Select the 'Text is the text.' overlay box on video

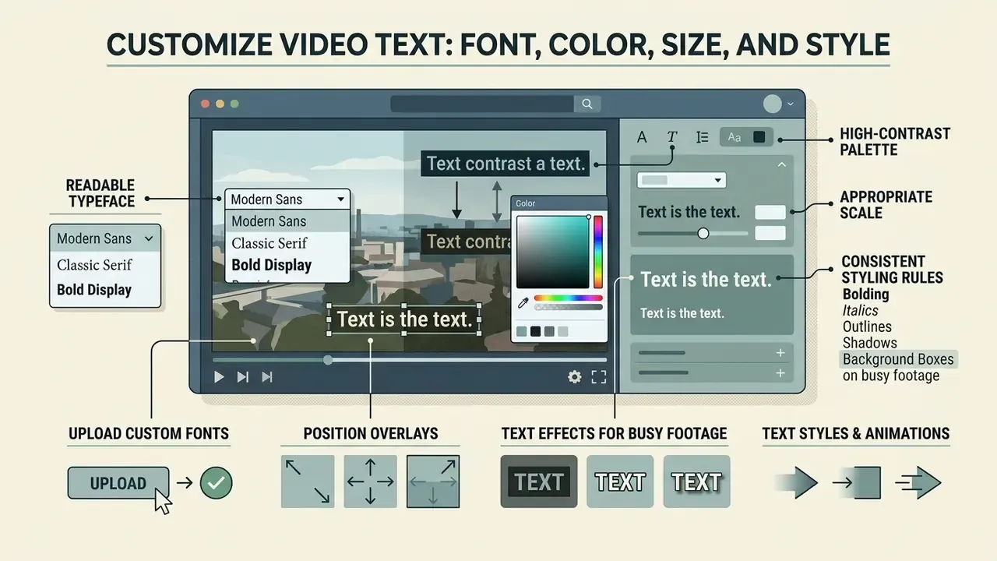click(x=404, y=319)
